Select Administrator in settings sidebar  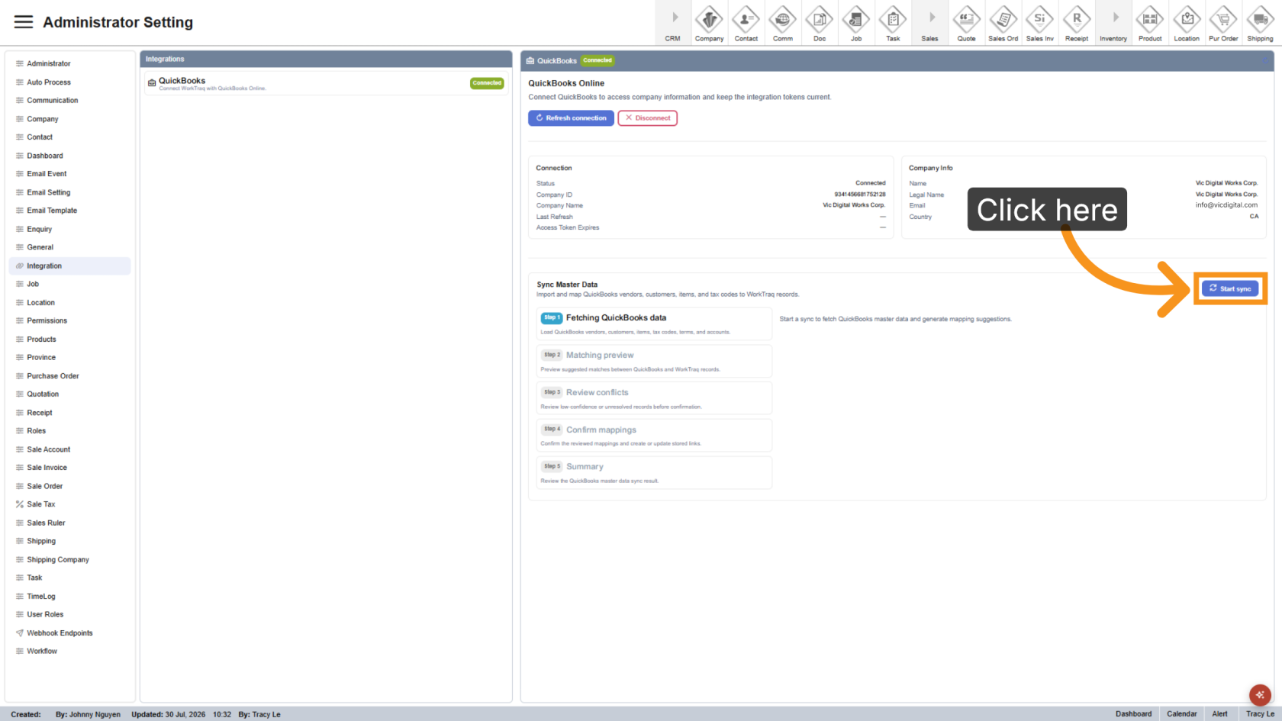point(69,63)
